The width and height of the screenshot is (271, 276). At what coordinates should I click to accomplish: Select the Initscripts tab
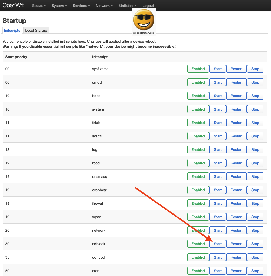12,30
